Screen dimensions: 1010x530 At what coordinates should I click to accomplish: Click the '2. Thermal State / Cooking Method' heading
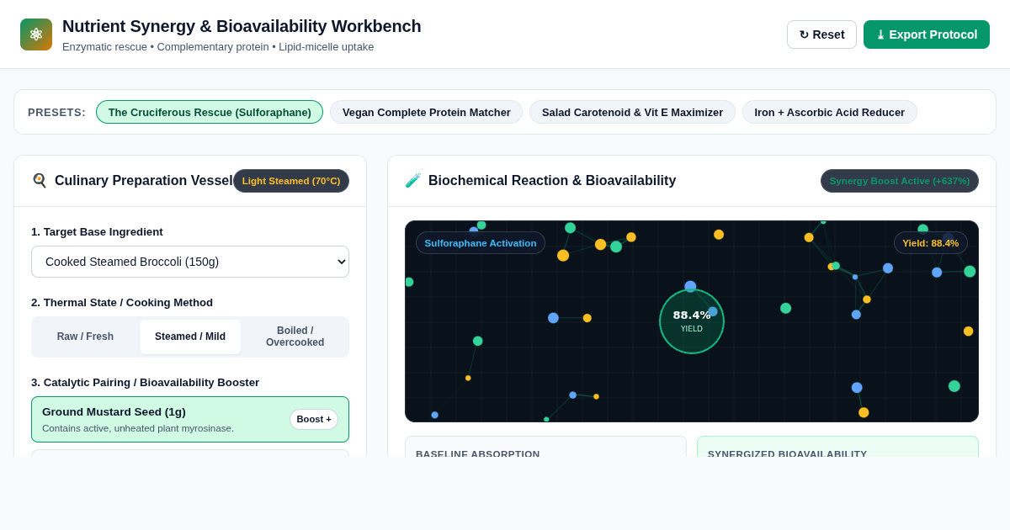pos(122,302)
